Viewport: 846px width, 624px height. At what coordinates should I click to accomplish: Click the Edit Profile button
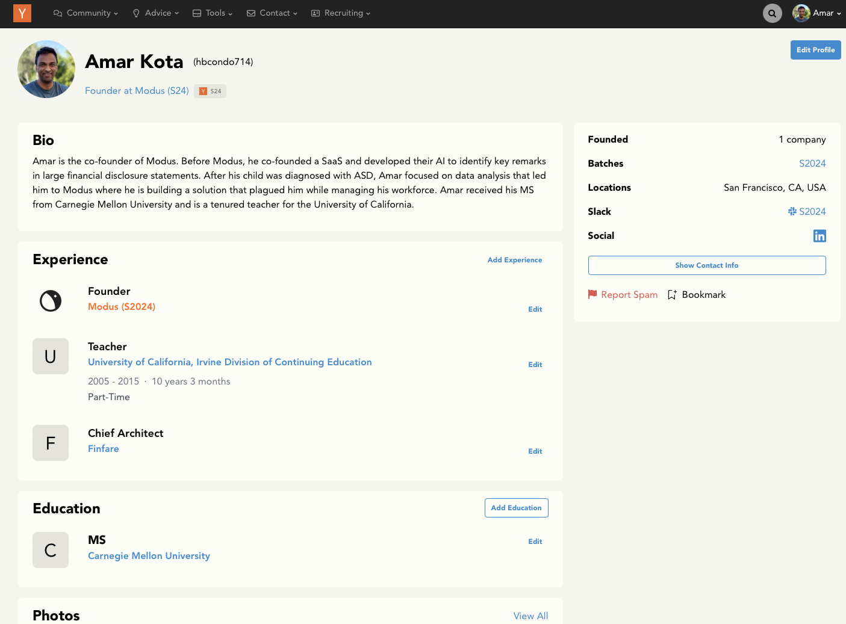(815, 50)
